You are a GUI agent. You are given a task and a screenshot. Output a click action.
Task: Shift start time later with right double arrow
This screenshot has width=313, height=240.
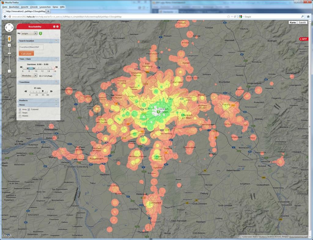(x=57, y=67)
